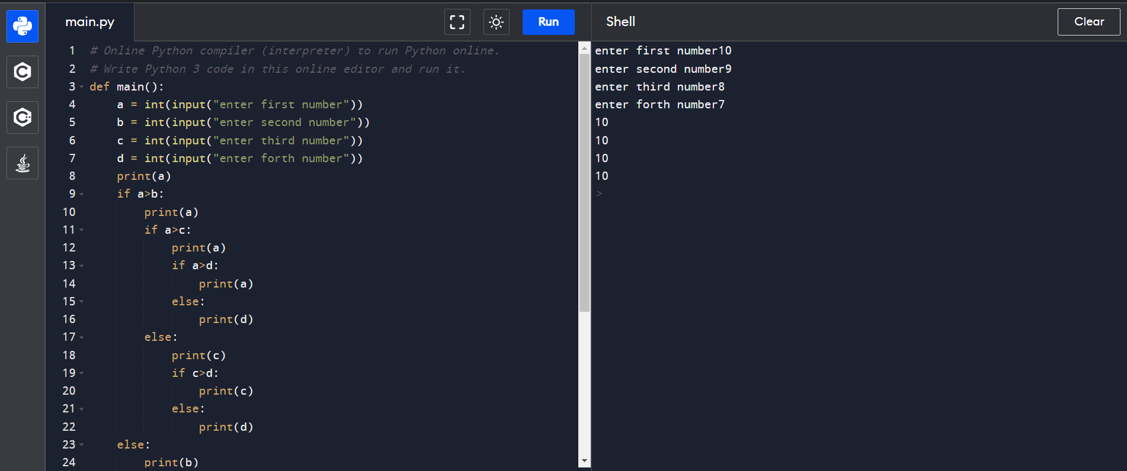This screenshot has height=471, width=1127.
Task: Choose the Java compiler sidebar icon
Action: click(x=23, y=163)
